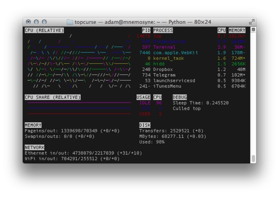The height and width of the screenshot is (198, 279).
Task: Select the 'PID' column header
Action: click(146, 30)
